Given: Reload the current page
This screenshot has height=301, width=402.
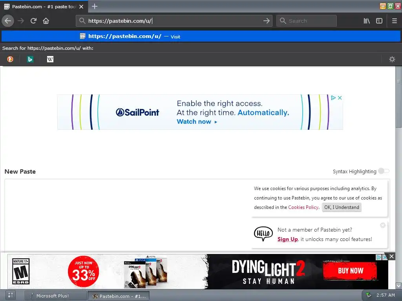Looking at the screenshot, I should pyautogui.click(x=33, y=21).
